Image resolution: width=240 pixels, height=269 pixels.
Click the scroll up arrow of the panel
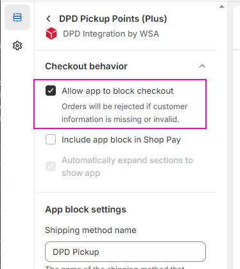pos(222,6)
